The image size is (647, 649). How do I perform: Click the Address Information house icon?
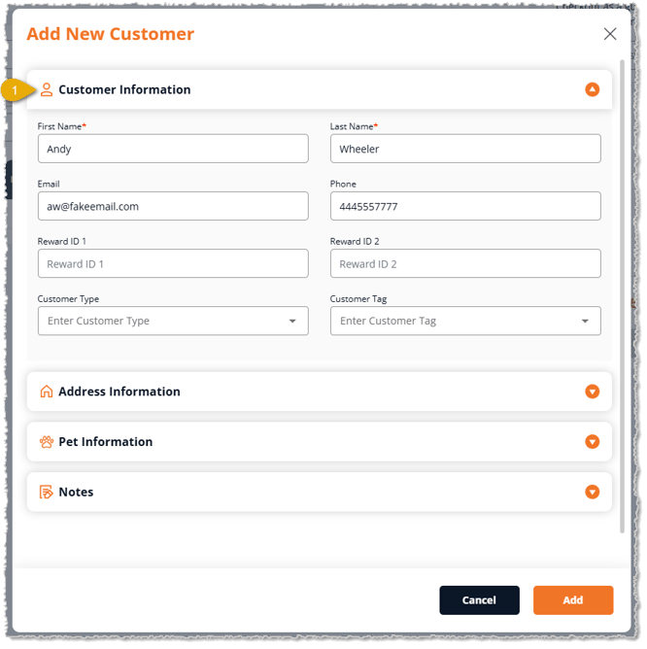pos(47,392)
